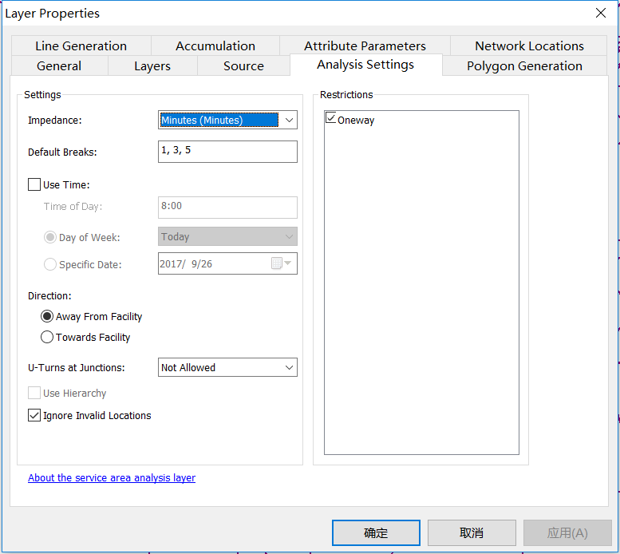620x554 pixels.
Task: Click the 确定 OK button
Action: 376,532
